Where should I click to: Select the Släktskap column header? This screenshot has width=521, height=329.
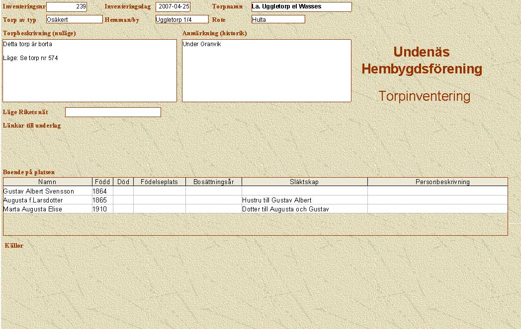(304, 182)
